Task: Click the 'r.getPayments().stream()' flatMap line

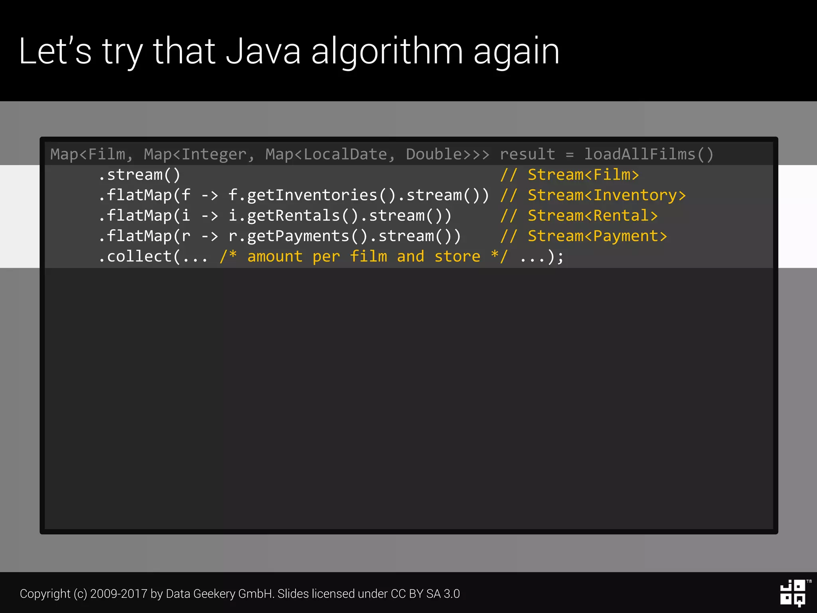Action: click(280, 236)
